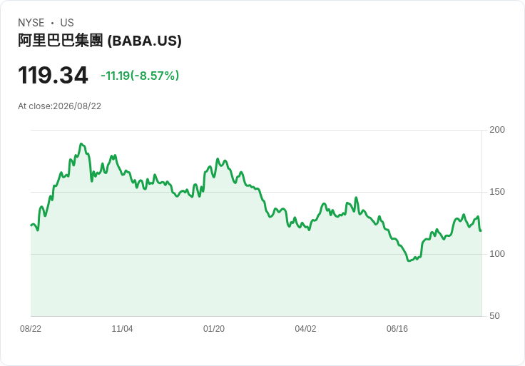This screenshot has height=366, width=525.
Task: Click the chart line's leftmost start point
Action: 31,225
